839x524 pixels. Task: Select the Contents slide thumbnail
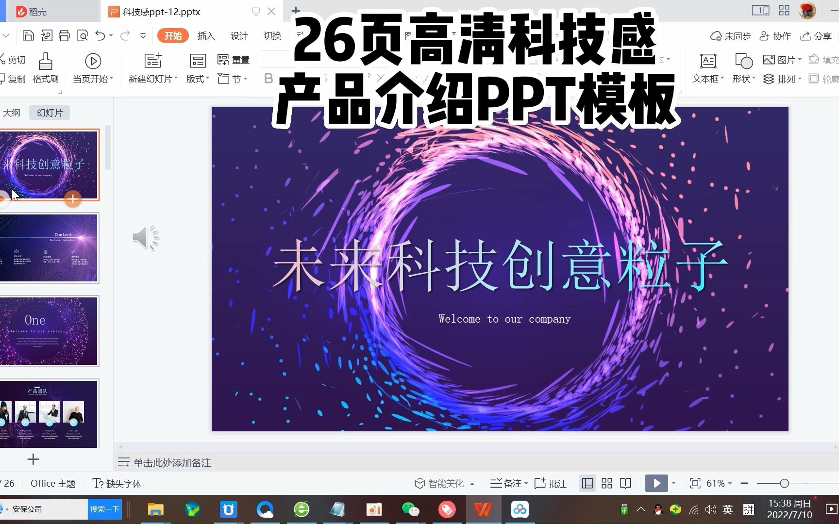(x=49, y=248)
